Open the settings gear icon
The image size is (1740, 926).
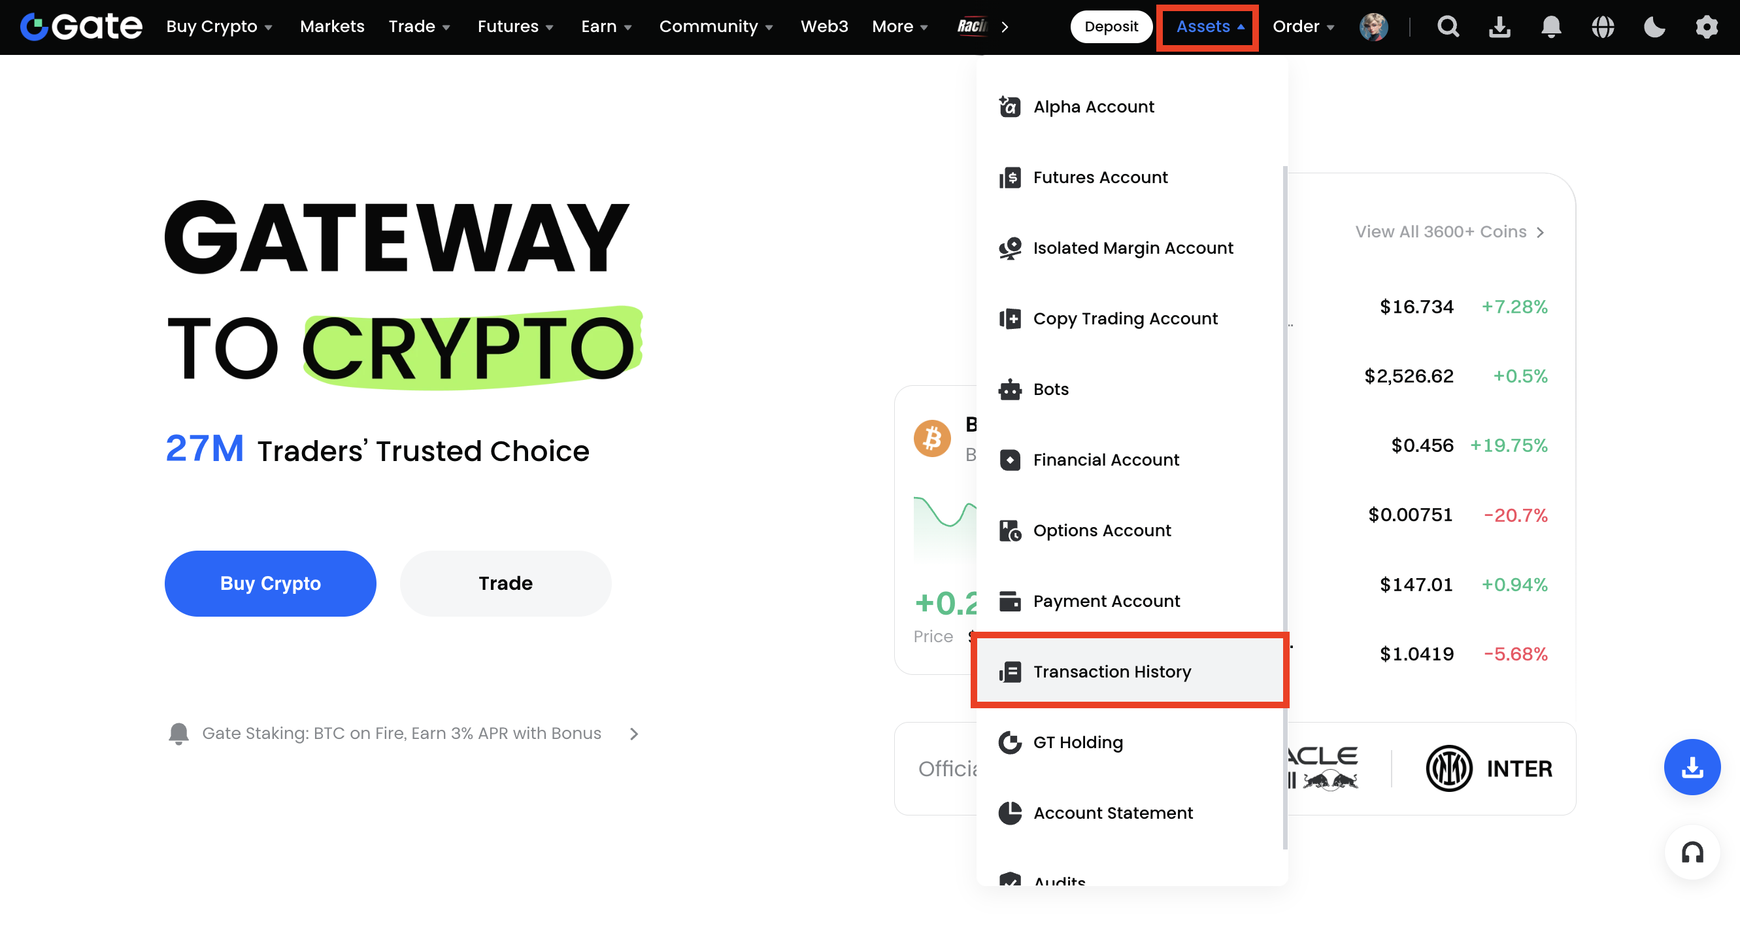[x=1706, y=27]
